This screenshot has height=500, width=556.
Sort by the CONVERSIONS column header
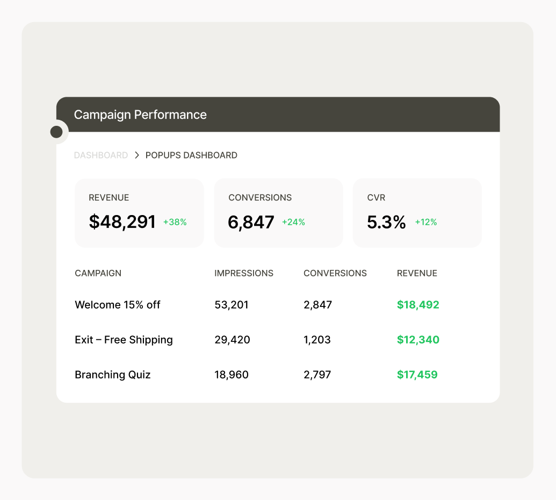click(x=335, y=273)
